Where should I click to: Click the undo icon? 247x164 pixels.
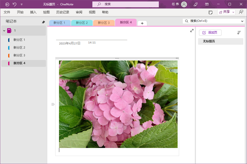pyautogui.click(x=14, y=4)
